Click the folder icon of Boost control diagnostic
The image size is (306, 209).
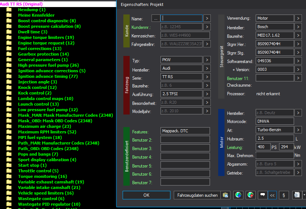coord(9,21)
